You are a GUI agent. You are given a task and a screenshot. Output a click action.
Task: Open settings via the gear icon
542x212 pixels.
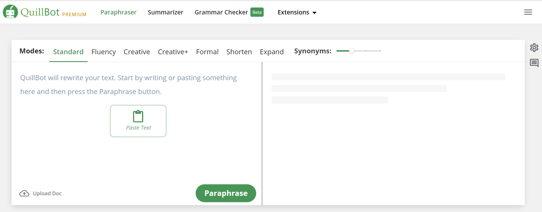click(534, 48)
